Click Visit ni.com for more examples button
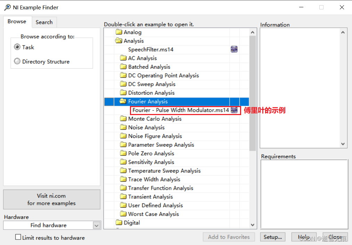 [52, 200]
